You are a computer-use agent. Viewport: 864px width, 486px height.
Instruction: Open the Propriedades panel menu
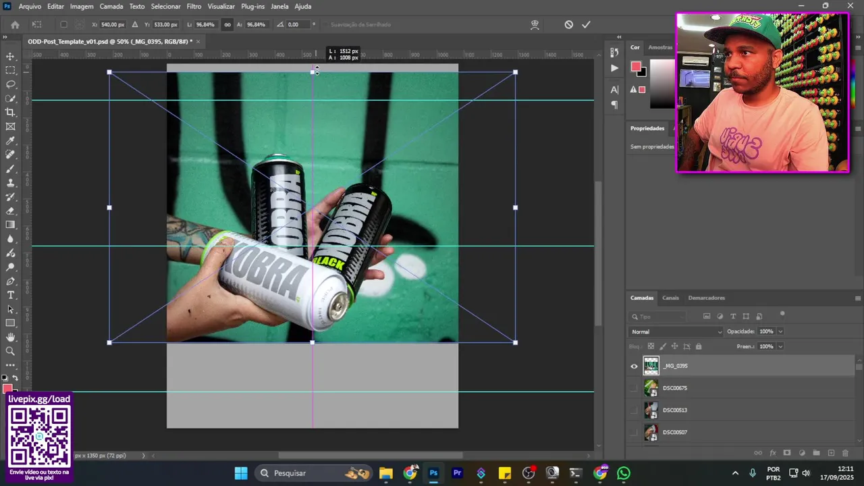click(858, 128)
